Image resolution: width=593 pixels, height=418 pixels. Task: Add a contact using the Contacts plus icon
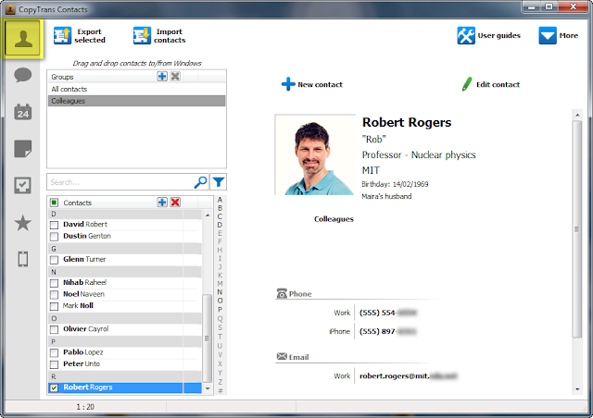click(x=162, y=203)
